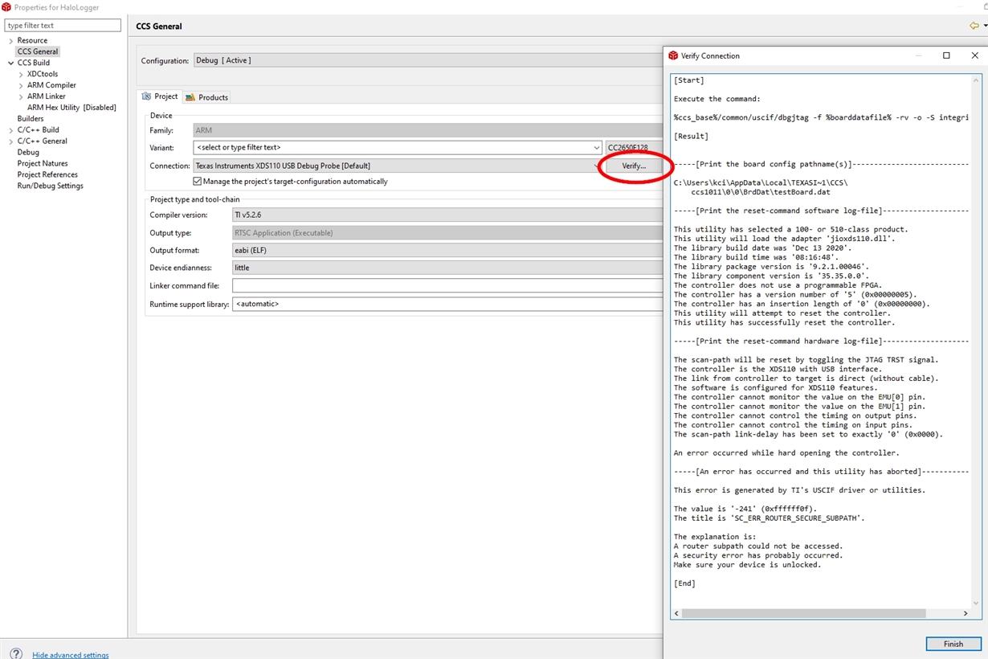The image size is (988, 659).
Task: Click the Configuration Debug [Active] field
Action: 427,60
